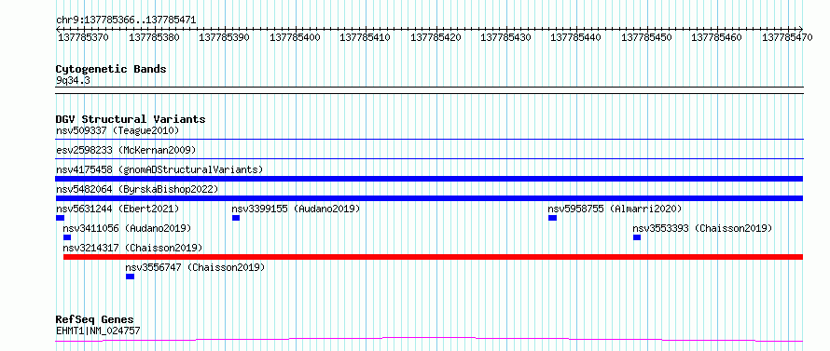Click ruler position 137785410
The image size is (830, 351).
click(x=366, y=37)
